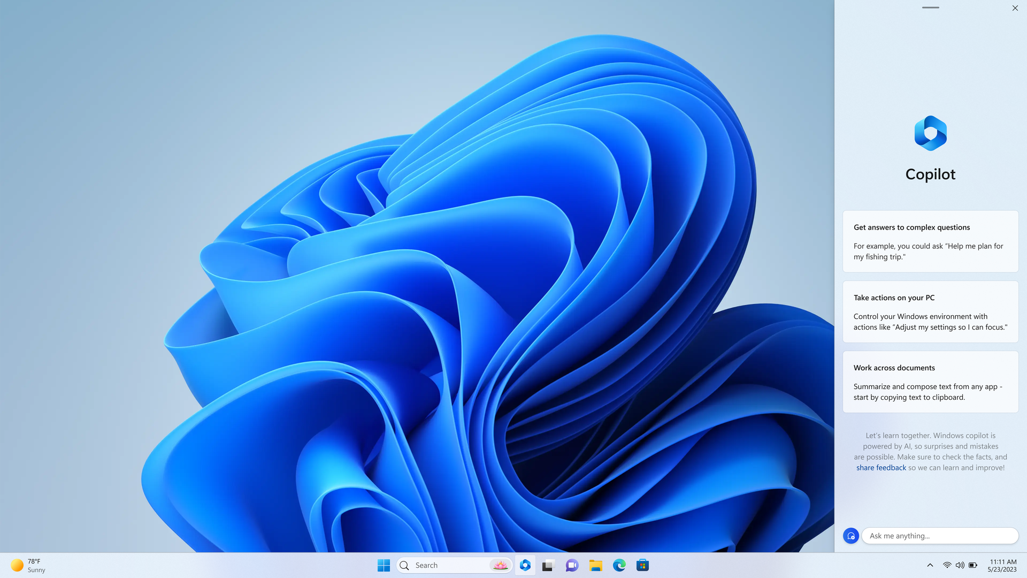Click 'share feedback' link in Copilot
The width and height of the screenshot is (1027, 578).
point(881,467)
